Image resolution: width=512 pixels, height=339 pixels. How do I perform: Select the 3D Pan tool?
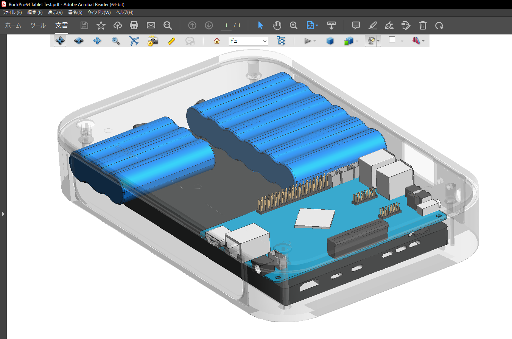point(97,41)
